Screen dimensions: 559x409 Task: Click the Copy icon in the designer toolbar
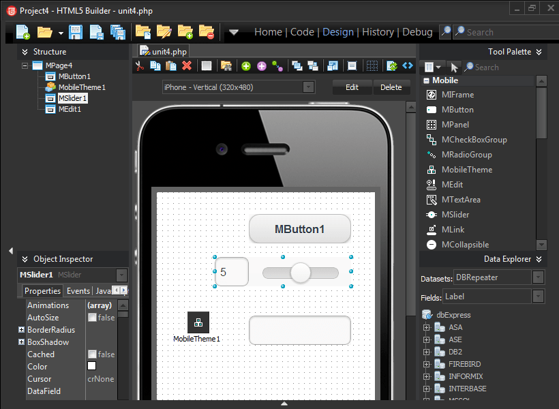pos(155,66)
